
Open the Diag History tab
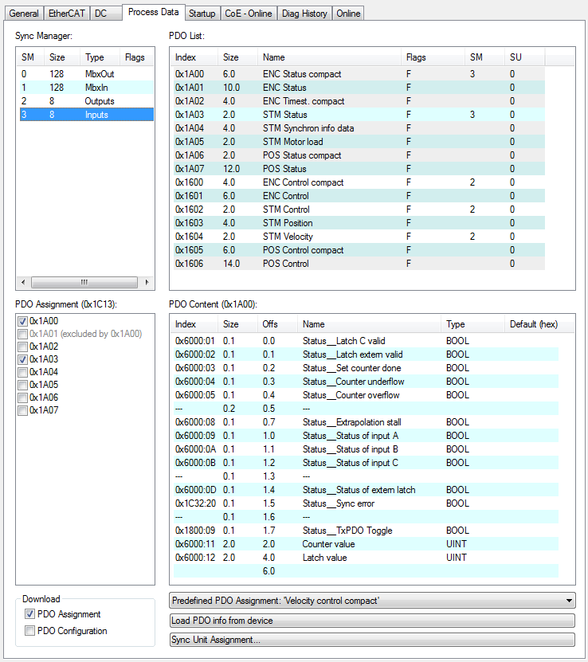click(x=304, y=13)
